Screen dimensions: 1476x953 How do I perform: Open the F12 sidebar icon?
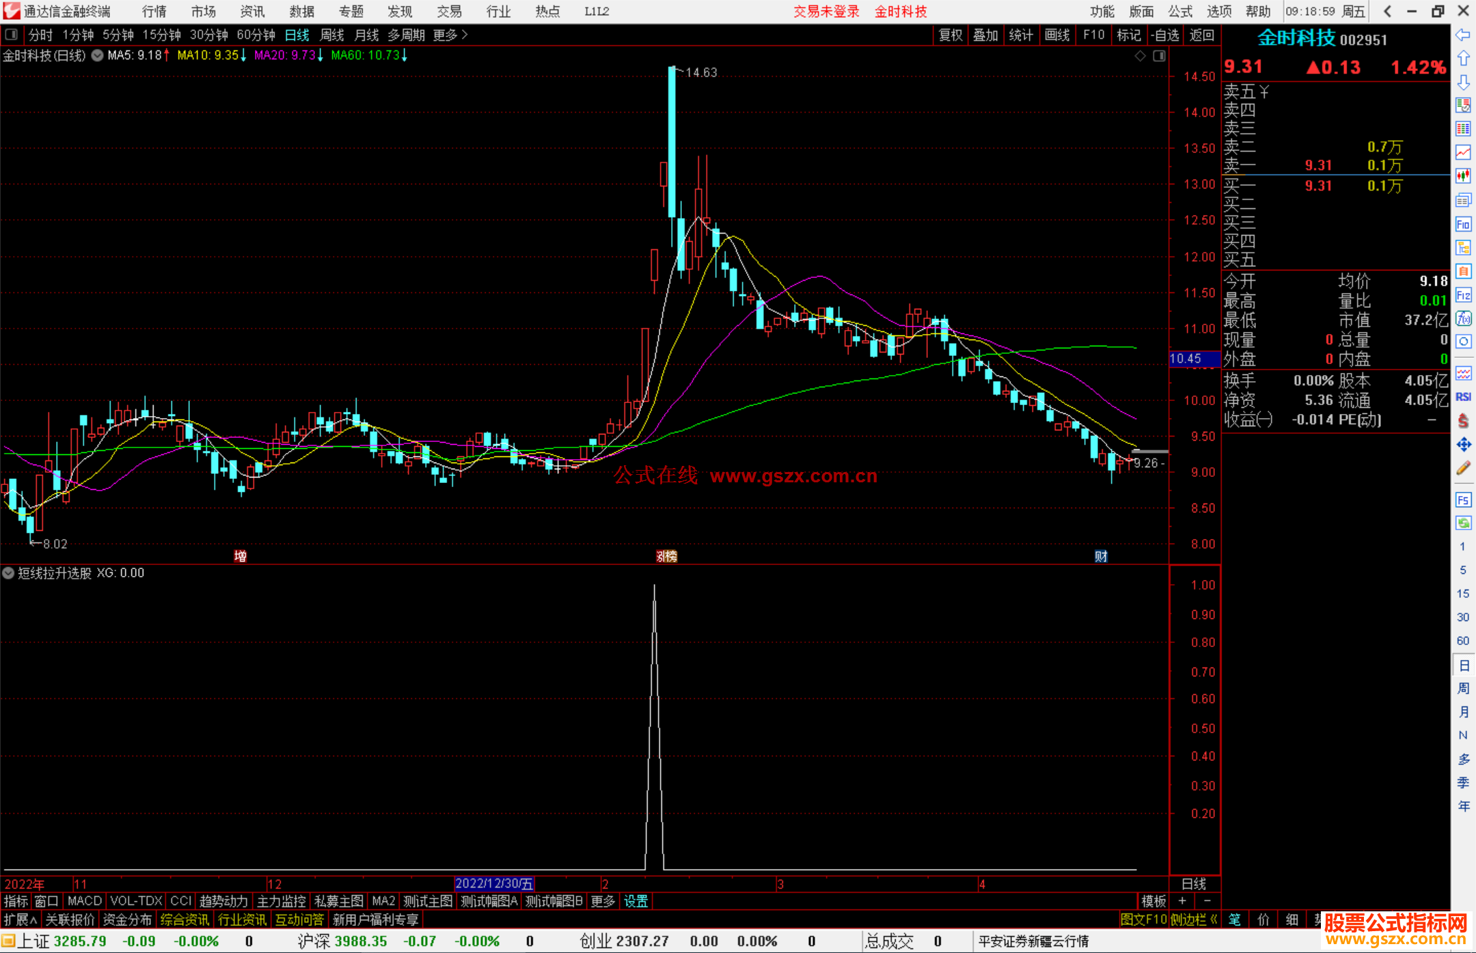coord(1463,295)
